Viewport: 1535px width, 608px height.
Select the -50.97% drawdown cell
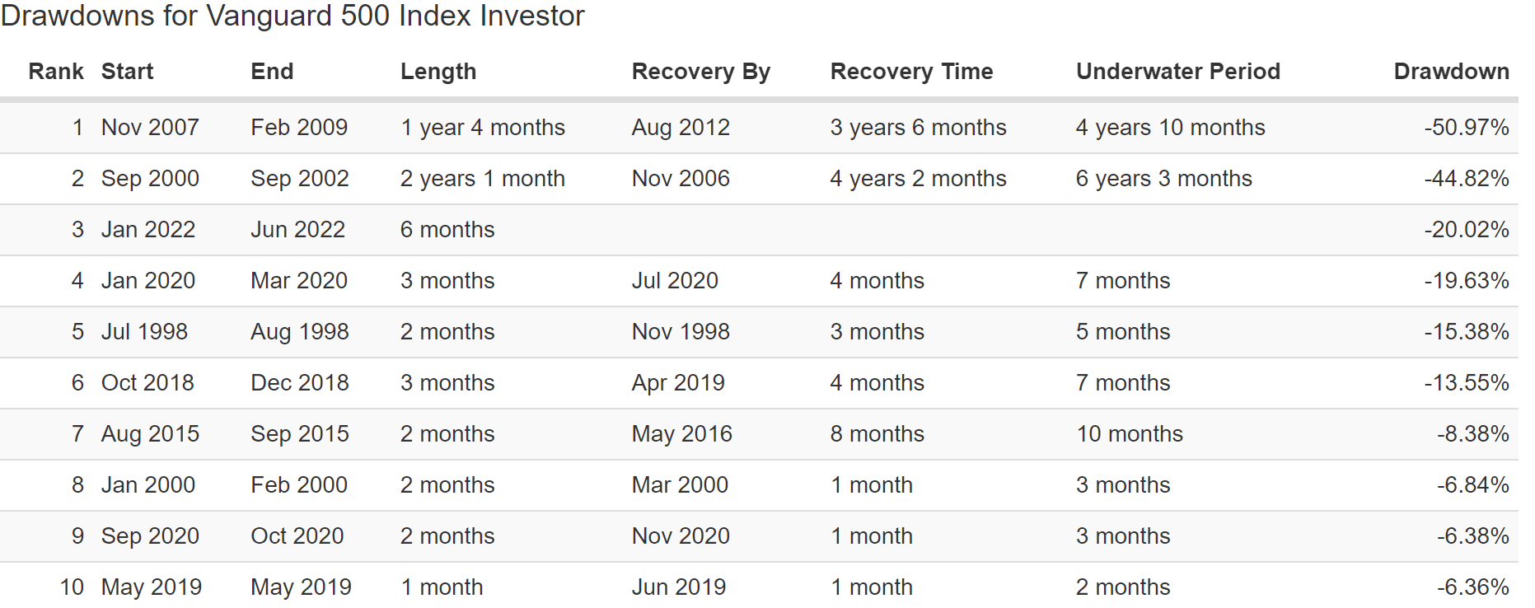tap(1467, 128)
